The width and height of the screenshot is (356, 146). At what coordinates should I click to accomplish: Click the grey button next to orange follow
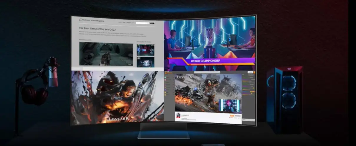238,116
